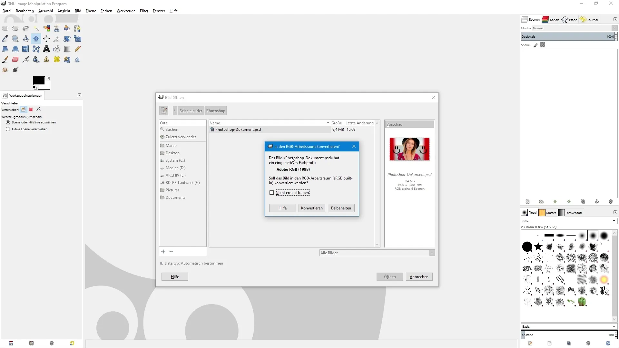Switch to the Pfade tab

pos(569,20)
